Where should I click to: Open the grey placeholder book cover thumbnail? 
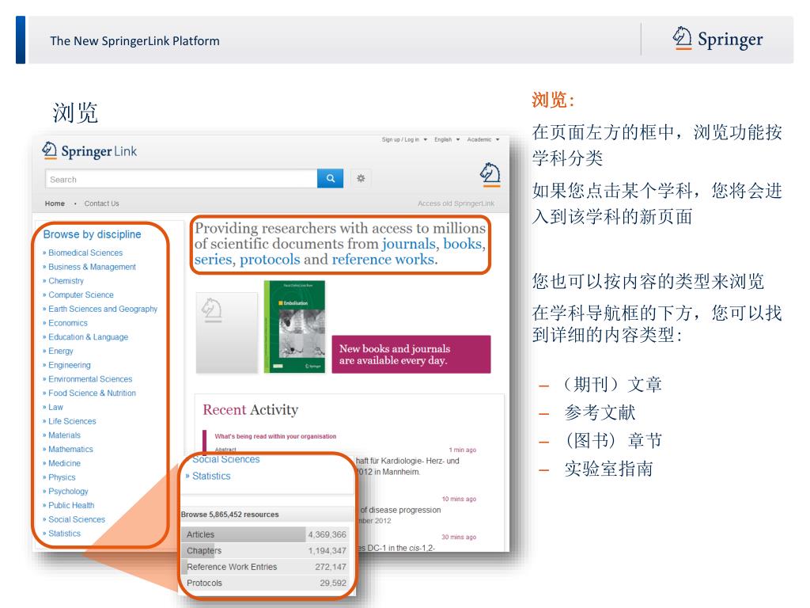[227, 332]
